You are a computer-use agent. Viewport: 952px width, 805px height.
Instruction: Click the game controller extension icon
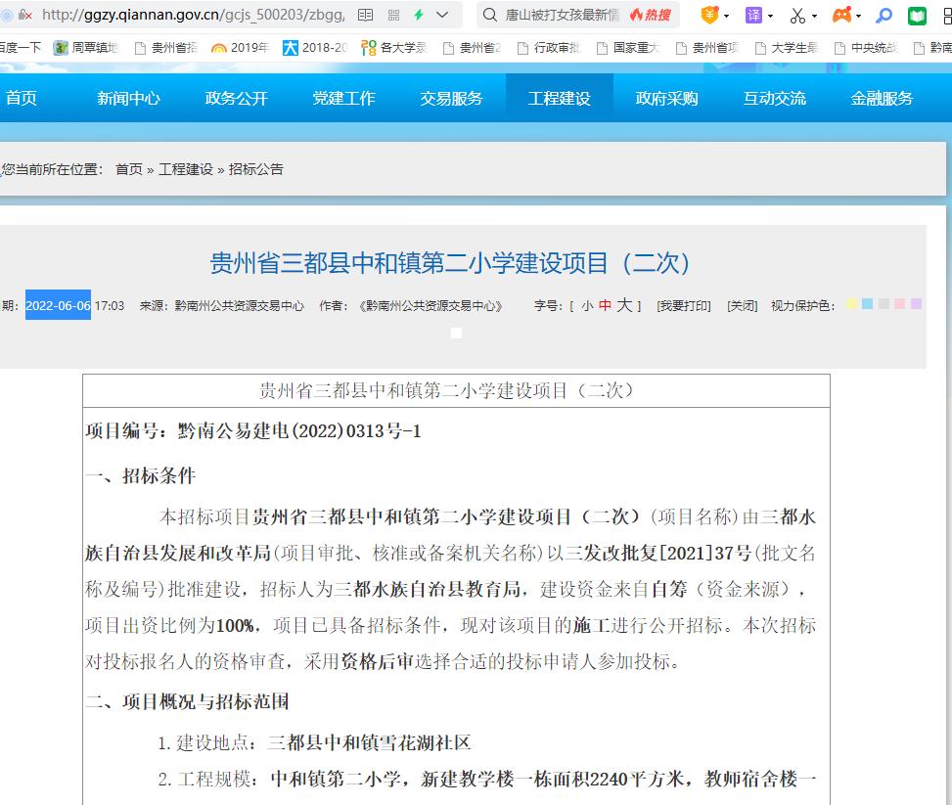pos(840,16)
